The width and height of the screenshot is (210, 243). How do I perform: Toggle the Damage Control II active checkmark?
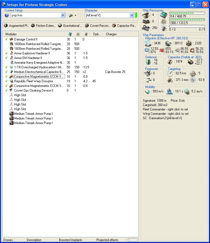pos(6,39)
